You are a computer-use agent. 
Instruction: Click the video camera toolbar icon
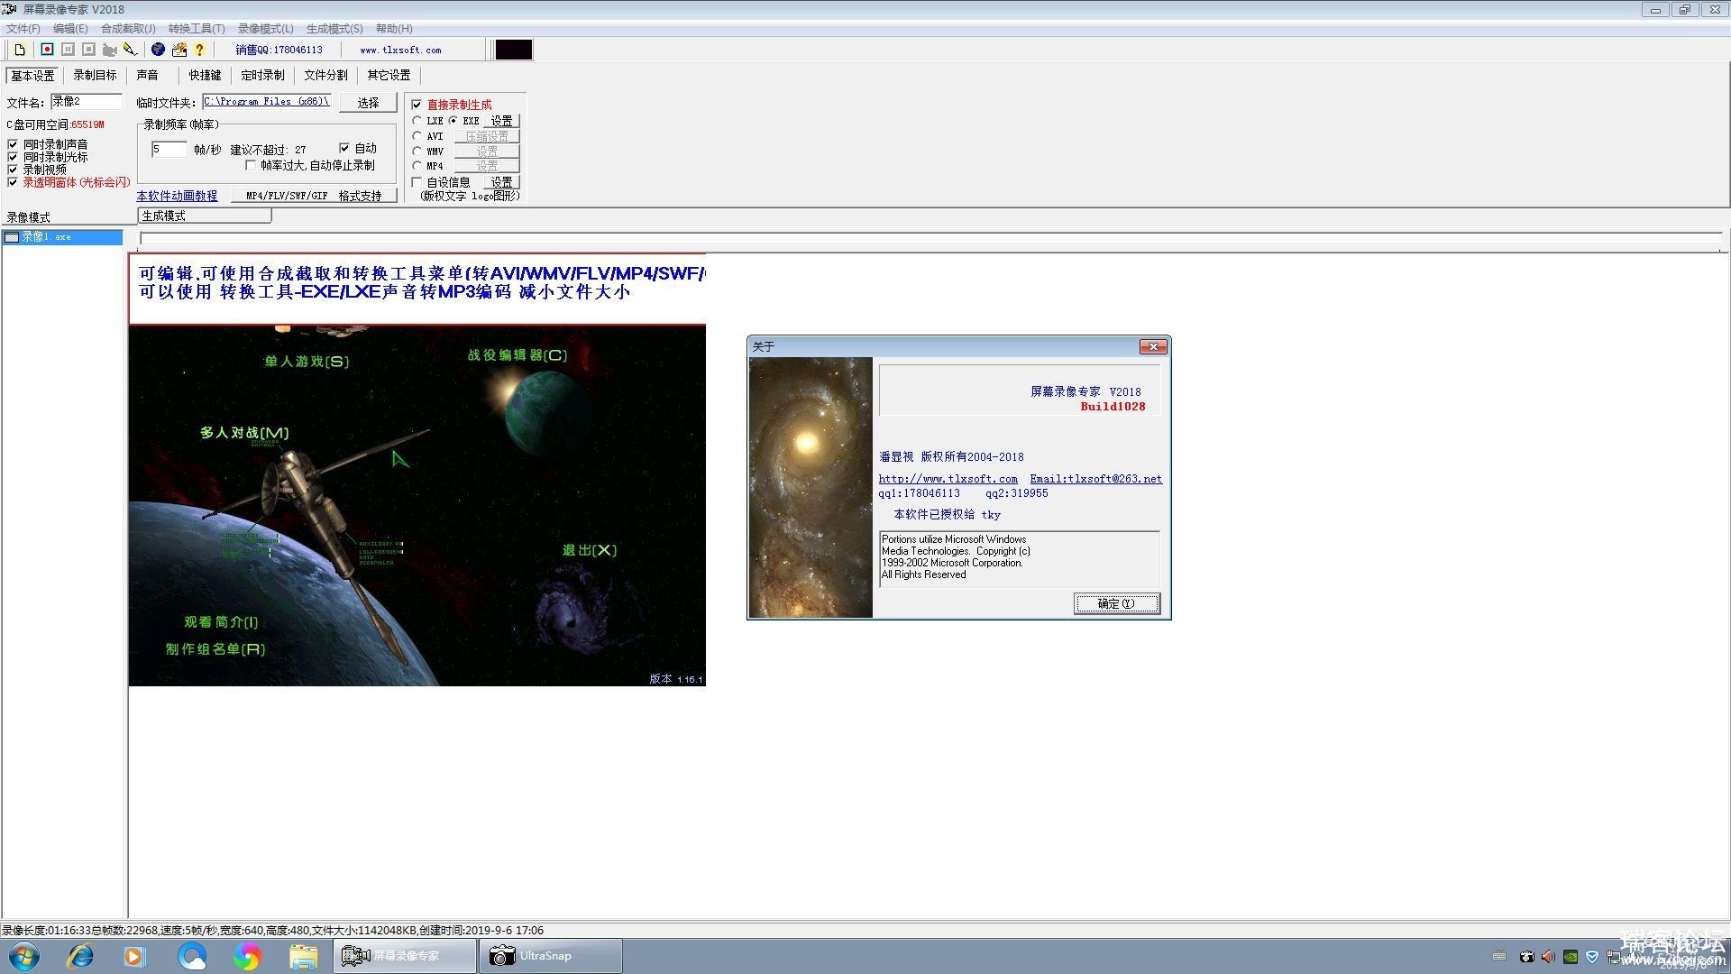coord(109,50)
